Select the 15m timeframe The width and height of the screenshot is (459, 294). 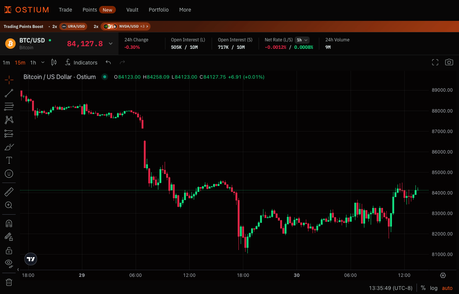[20, 63]
